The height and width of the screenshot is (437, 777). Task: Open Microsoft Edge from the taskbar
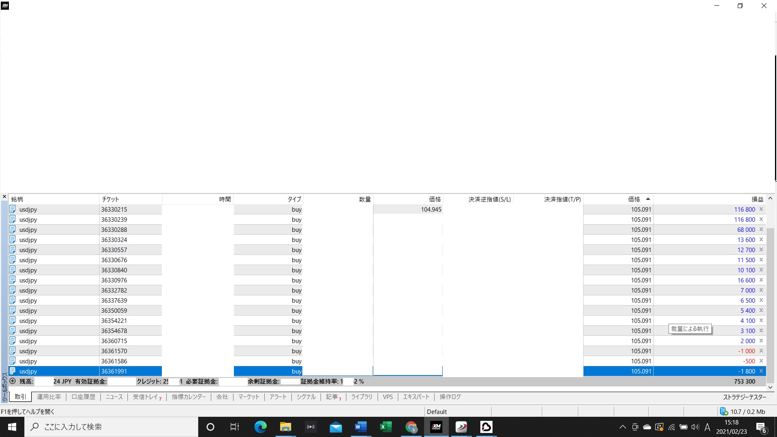point(260,427)
